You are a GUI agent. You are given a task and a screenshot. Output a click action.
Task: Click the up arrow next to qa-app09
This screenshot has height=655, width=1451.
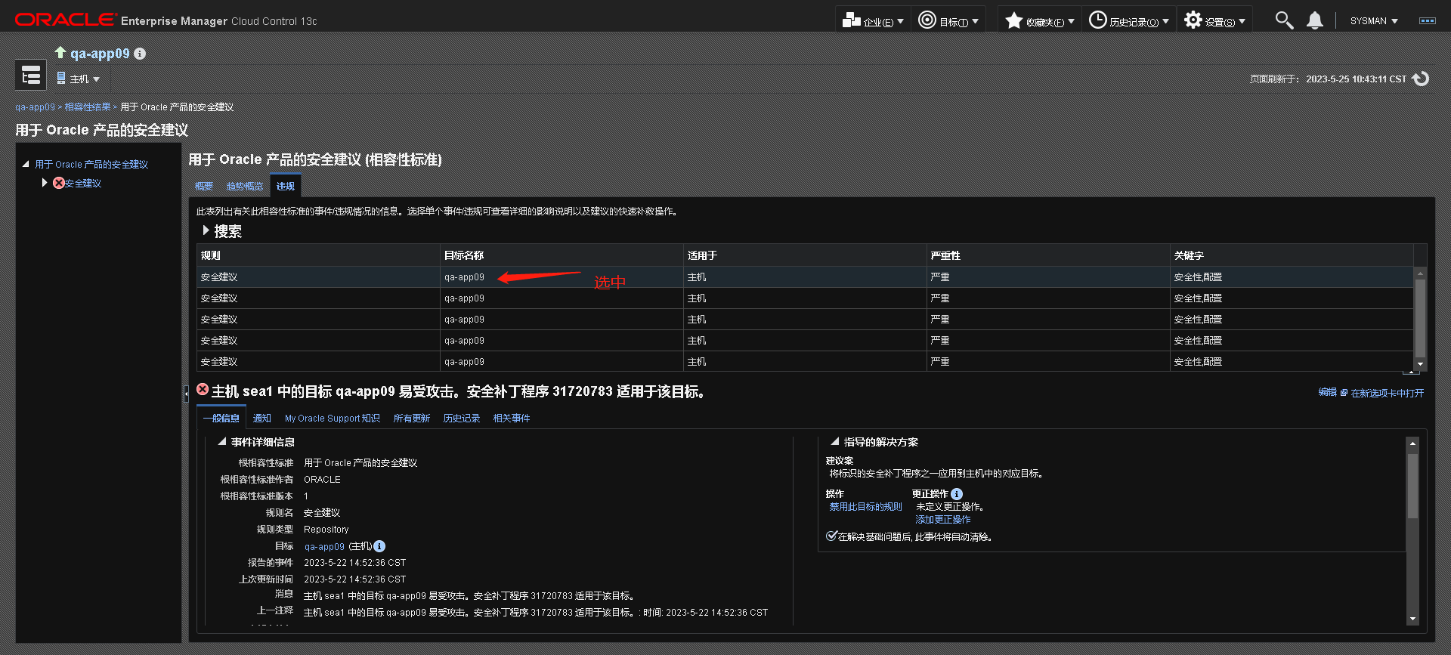click(60, 52)
